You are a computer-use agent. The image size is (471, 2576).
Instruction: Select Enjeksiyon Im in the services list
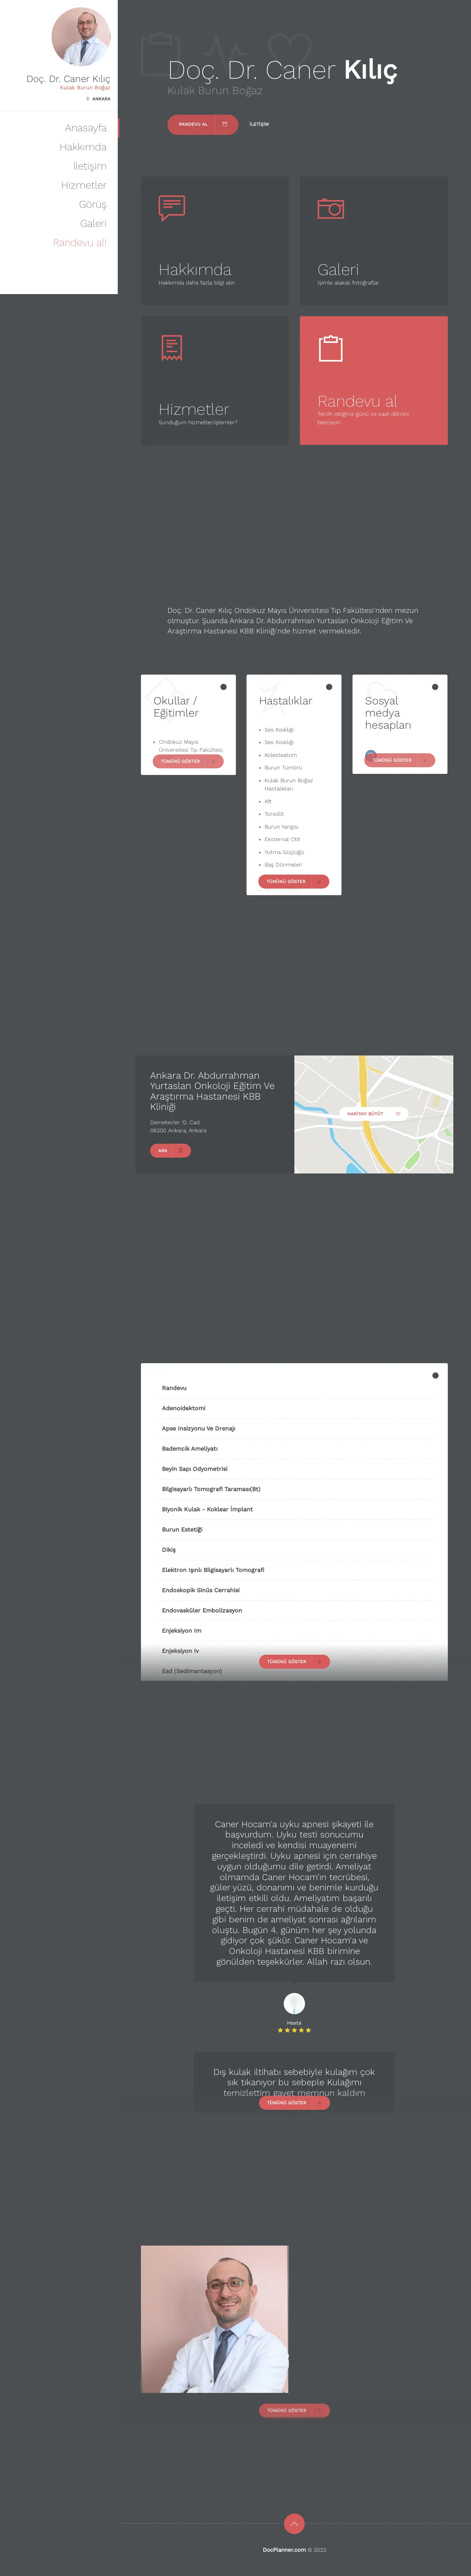182,1630
